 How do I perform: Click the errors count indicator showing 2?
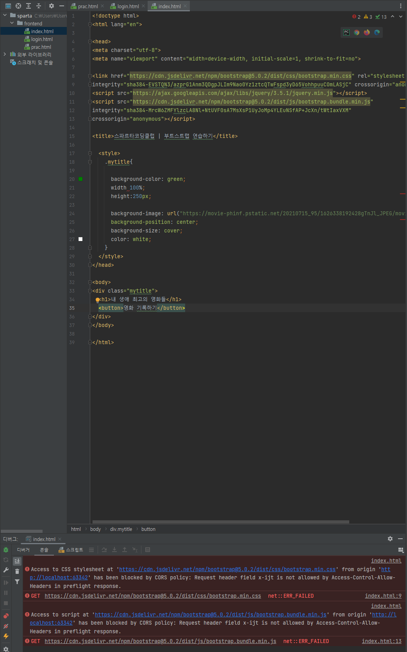[x=356, y=17]
